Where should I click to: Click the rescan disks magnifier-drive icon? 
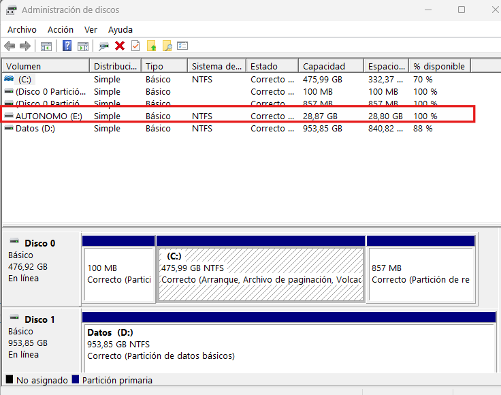pos(103,46)
